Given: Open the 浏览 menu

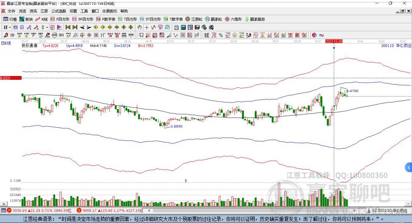Looking at the screenshot, I should tap(23, 11).
